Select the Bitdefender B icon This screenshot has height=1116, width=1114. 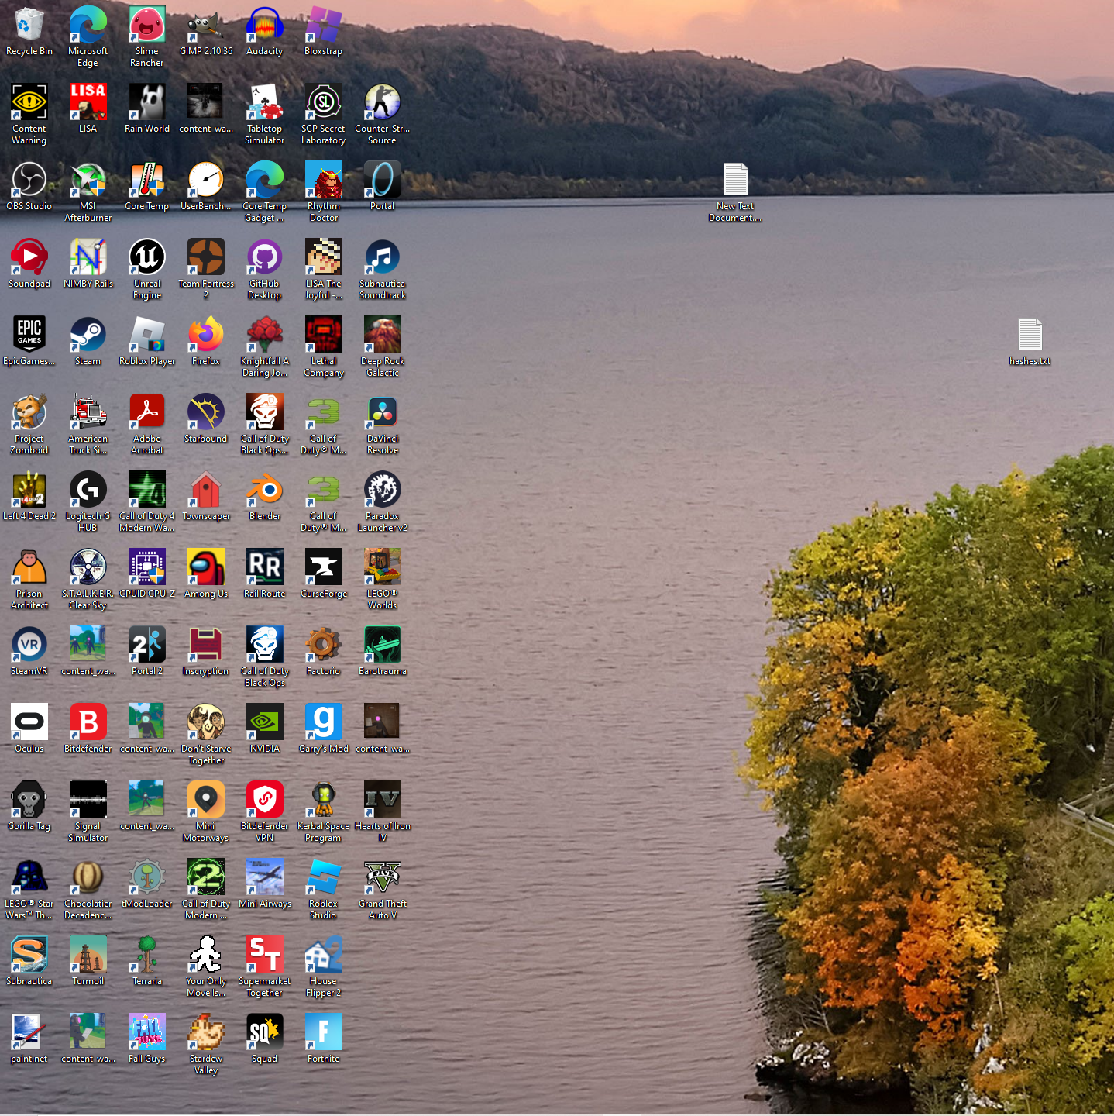[x=88, y=722]
